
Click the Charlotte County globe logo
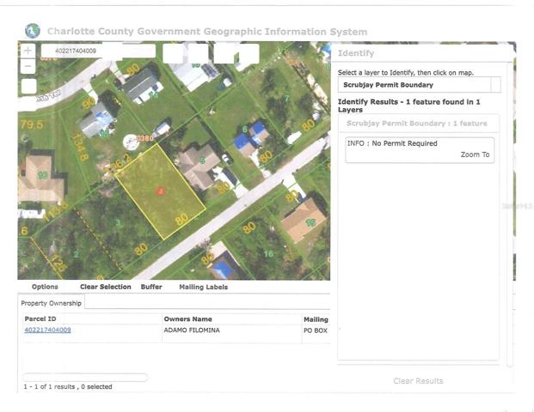click(x=33, y=31)
